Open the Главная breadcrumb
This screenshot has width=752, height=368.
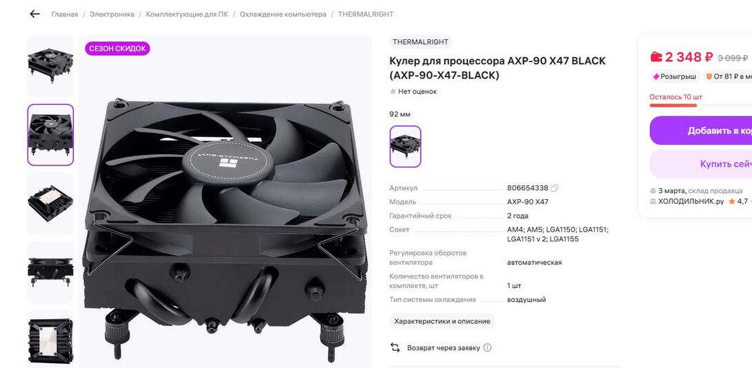(65, 14)
